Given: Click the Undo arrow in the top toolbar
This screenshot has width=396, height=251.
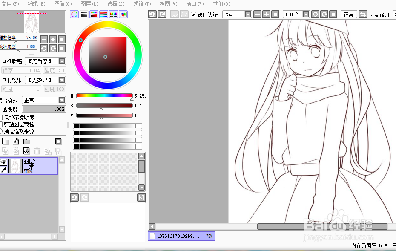Looking at the screenshot, I should (152, 14).
